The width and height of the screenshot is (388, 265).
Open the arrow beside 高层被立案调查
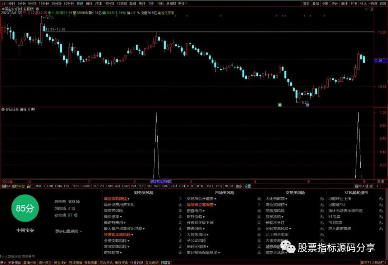pyautogui.click(x=259, y=204)
